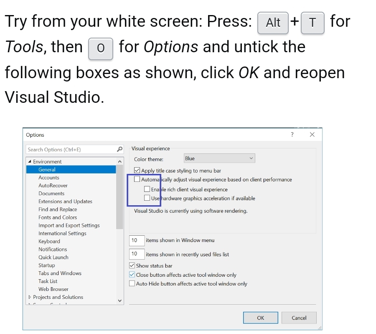Click the help question mark icon
Screen dimensions: 376x334
click(x=292, y=135)
